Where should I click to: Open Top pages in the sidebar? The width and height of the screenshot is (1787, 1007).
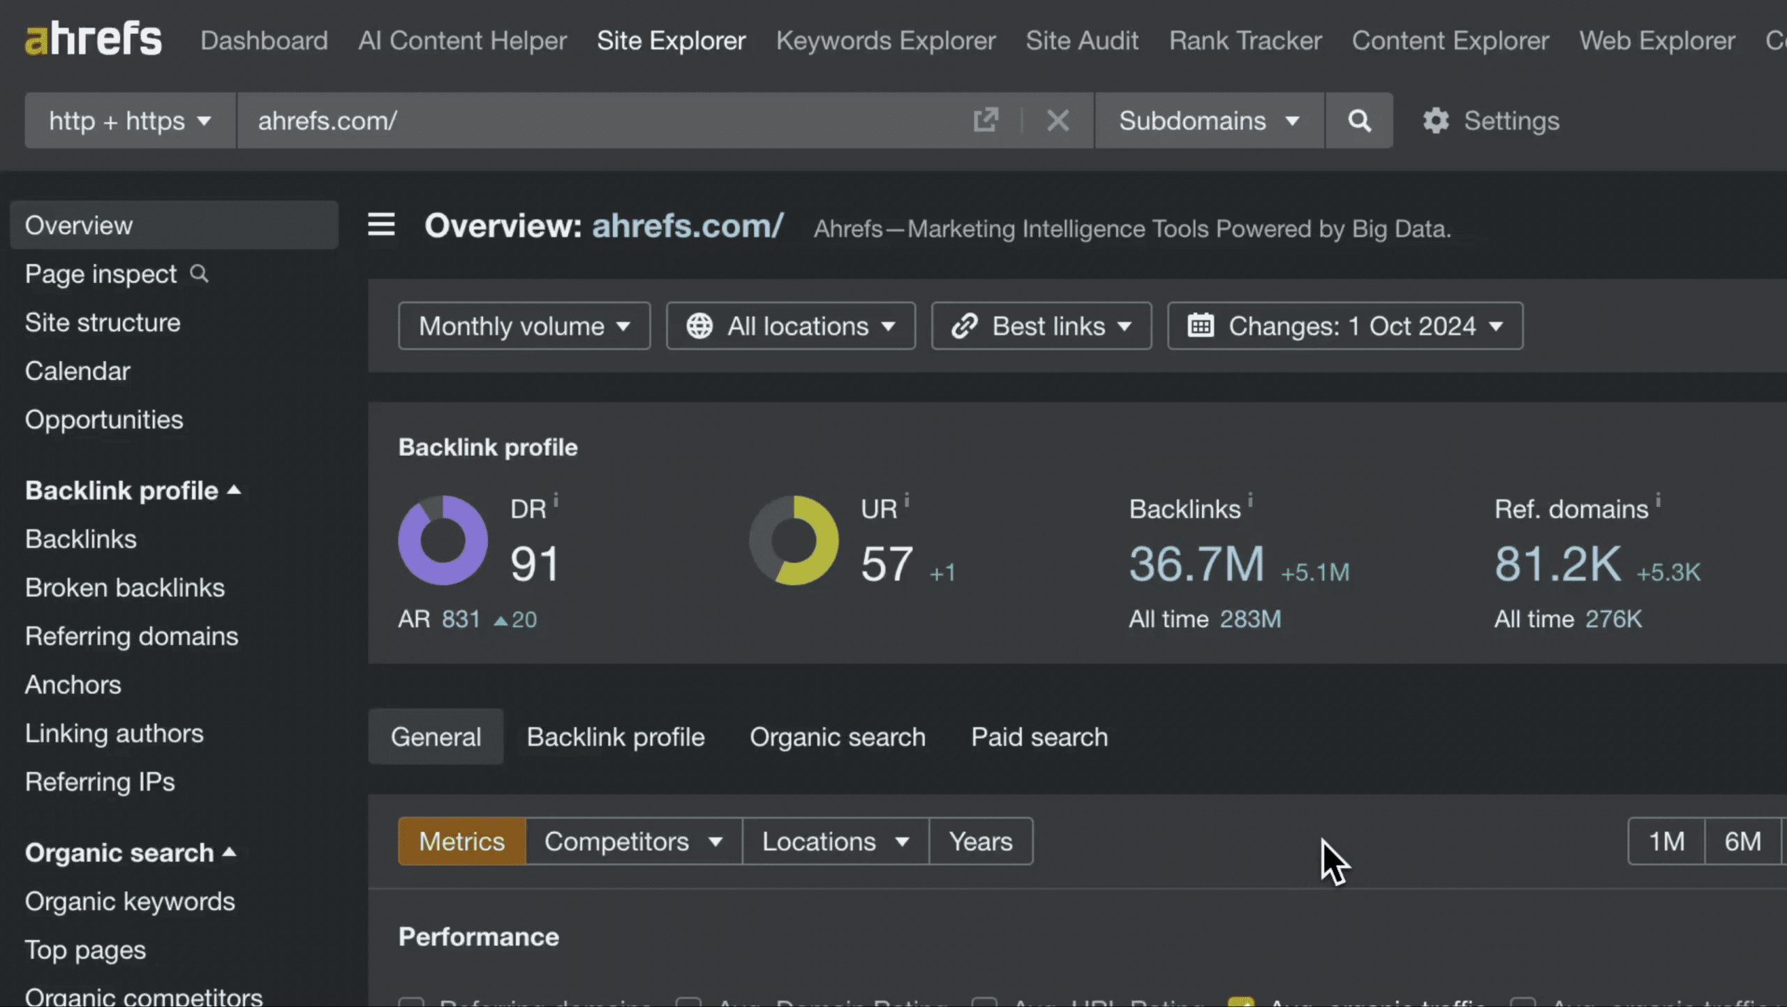85,950
